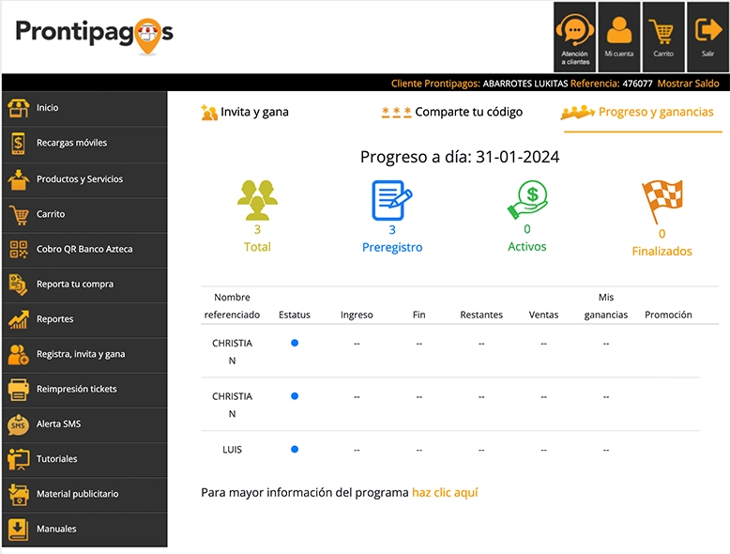Click the blue status dot for LUIS
The image size is (730, 554).
[295, 450]
